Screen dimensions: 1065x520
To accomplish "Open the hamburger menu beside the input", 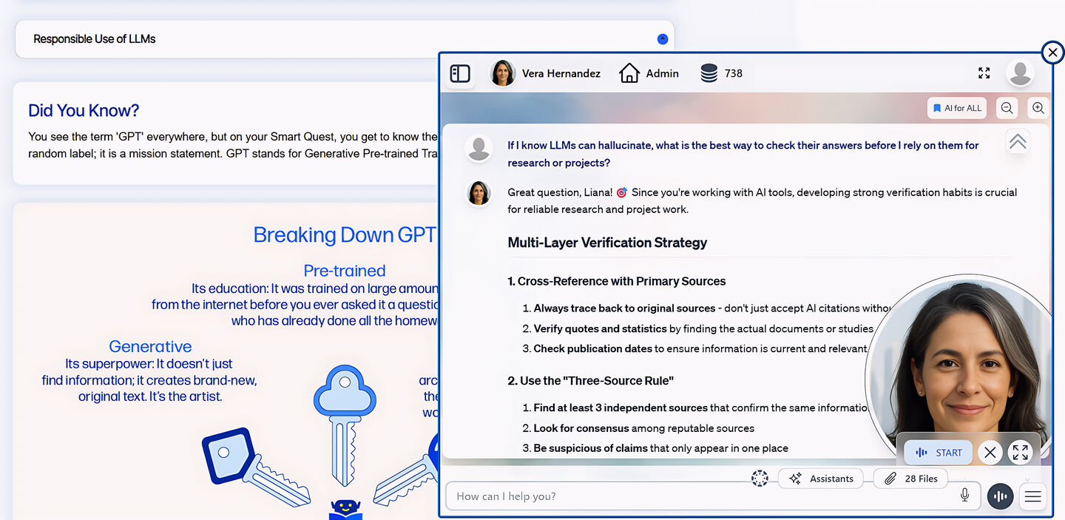I will 1032,496.
